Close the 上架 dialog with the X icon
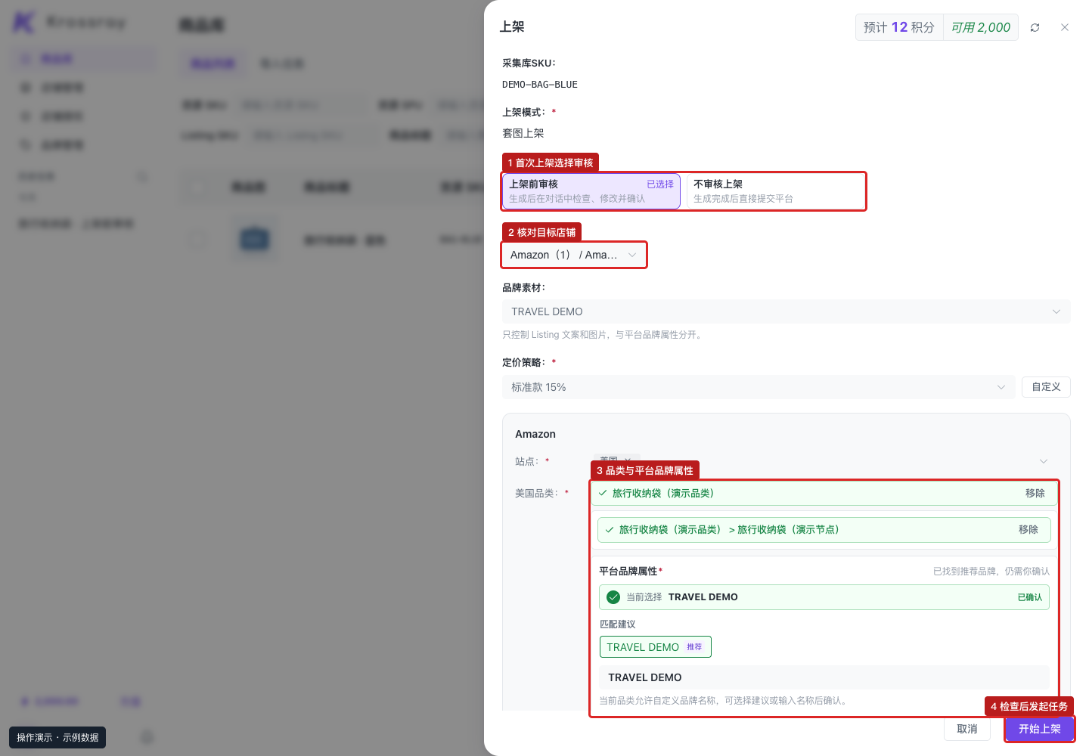This screenshot has width=1089, height=756. point(1065,27)
